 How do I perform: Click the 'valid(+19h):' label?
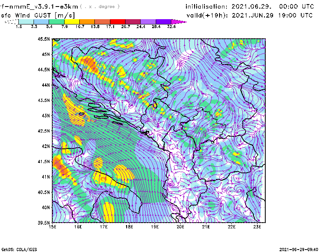pyautogui.click(x=207, y=15)
